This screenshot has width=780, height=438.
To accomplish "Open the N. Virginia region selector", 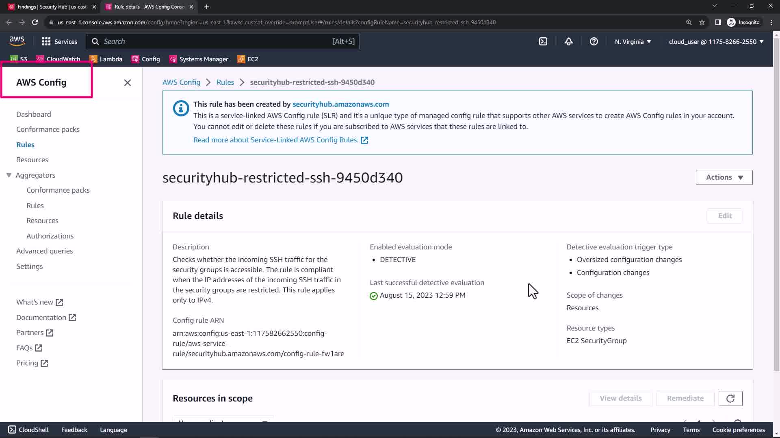I will [633, 41].
